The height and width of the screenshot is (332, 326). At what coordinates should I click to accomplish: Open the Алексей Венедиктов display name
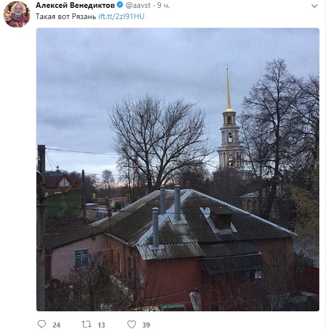click(x=75, y=5)
